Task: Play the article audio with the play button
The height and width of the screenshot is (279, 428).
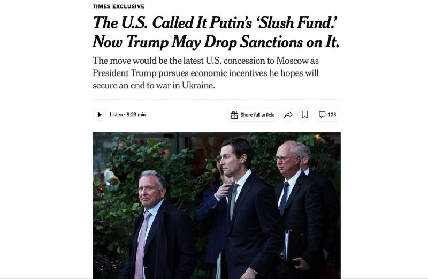Action: click(100, 115)
